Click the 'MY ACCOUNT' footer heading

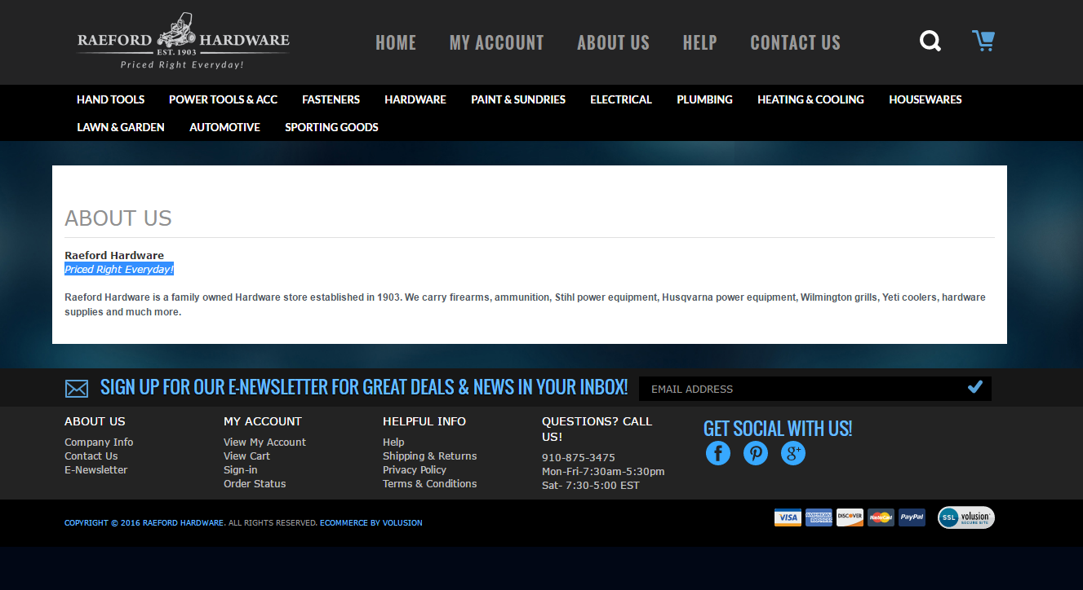click(x=263, y=421)
